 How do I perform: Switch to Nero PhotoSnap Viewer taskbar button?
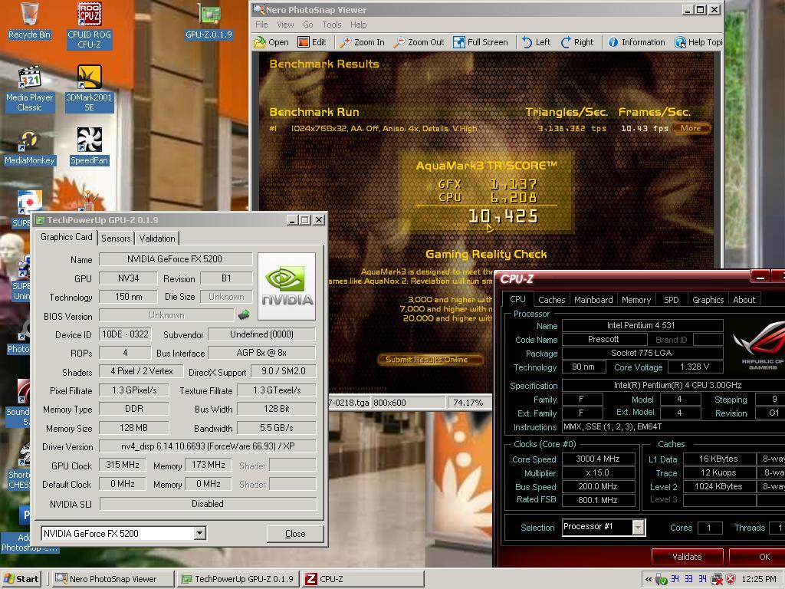pyautogui.click(x=113, y=579)
